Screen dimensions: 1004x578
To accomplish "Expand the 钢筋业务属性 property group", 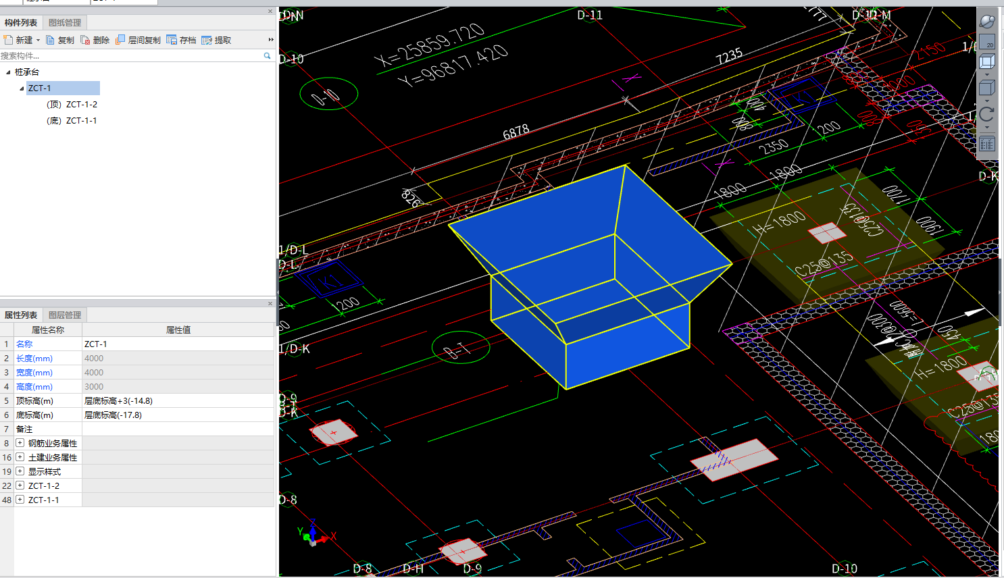I will [20, 443].
